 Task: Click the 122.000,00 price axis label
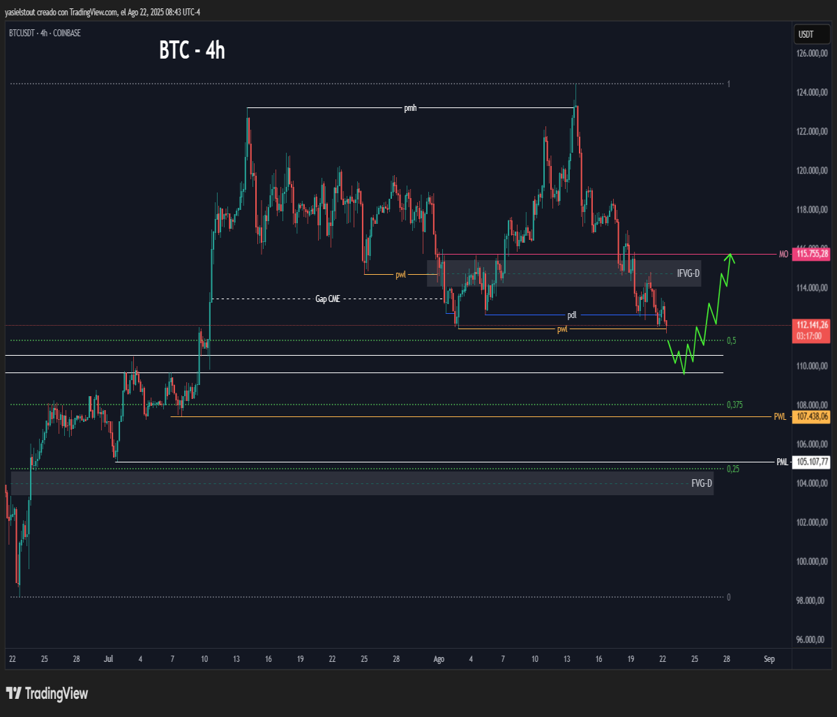(813, 131)
